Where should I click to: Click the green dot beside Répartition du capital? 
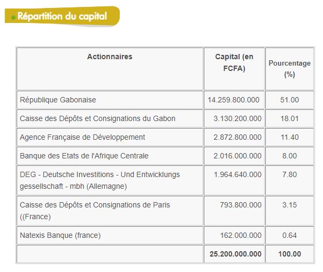13,18
